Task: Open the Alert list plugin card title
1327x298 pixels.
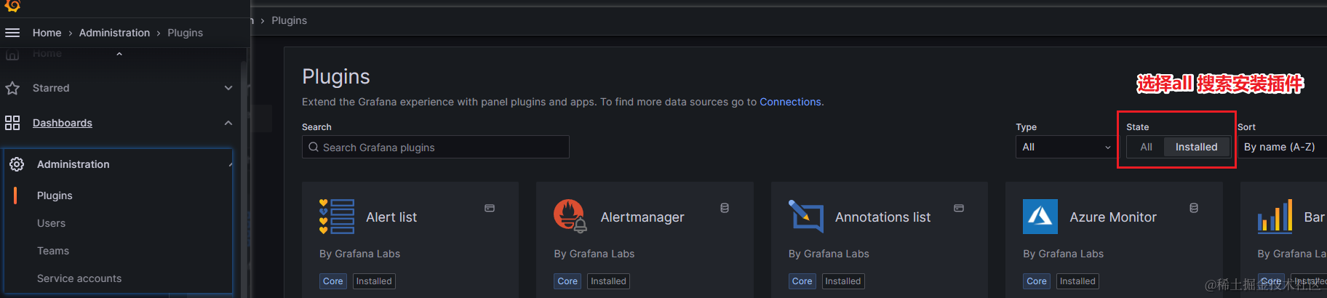Action: click(x=391, y=217)
